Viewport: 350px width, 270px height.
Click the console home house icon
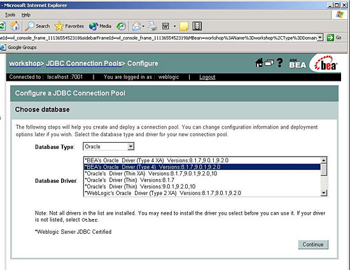click(259, 63)
